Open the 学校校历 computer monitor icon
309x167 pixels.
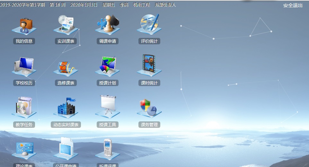point(24,66)
